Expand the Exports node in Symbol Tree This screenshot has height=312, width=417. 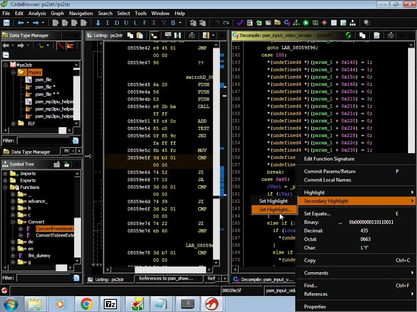[5, 180]
